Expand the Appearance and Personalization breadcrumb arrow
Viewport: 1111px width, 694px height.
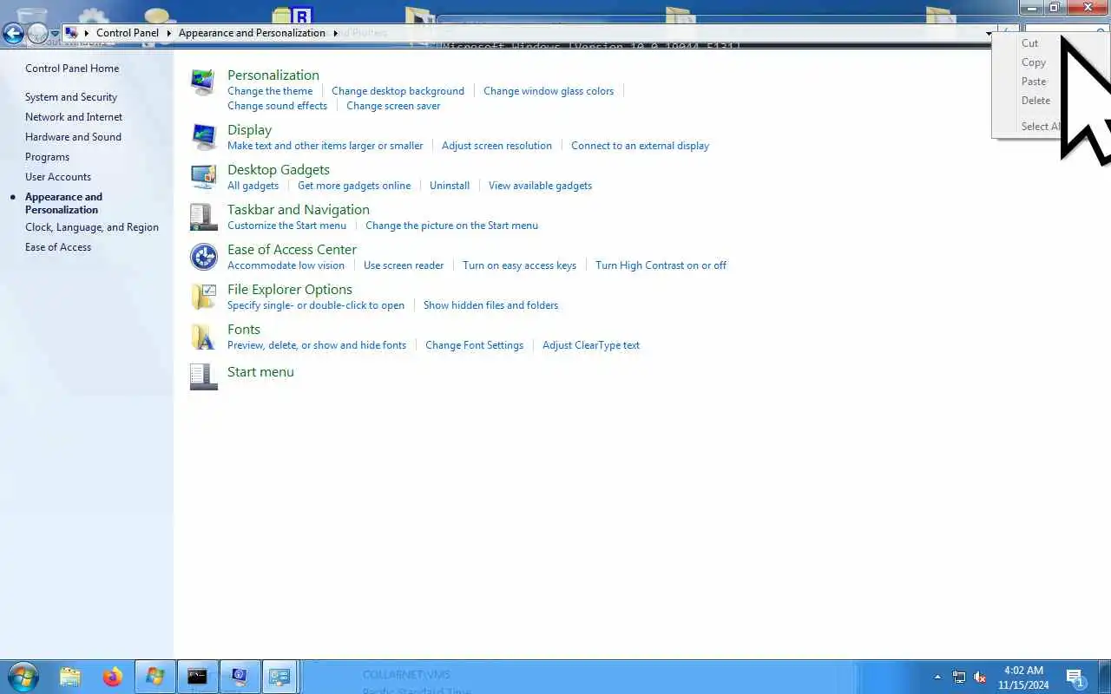335,33
